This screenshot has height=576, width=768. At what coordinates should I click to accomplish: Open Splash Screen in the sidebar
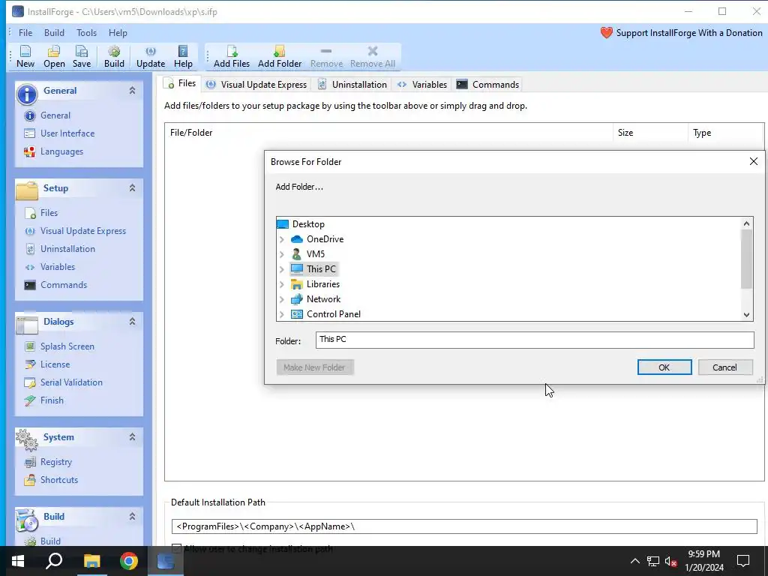[59, 346]
